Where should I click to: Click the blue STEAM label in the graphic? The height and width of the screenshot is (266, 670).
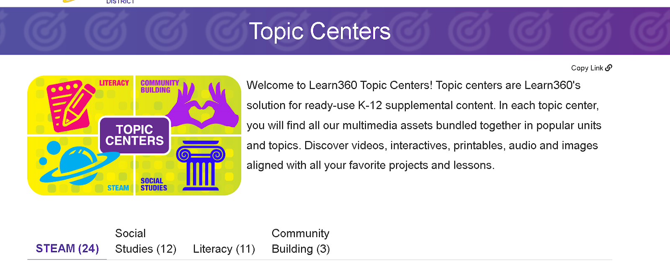[118, 188]
